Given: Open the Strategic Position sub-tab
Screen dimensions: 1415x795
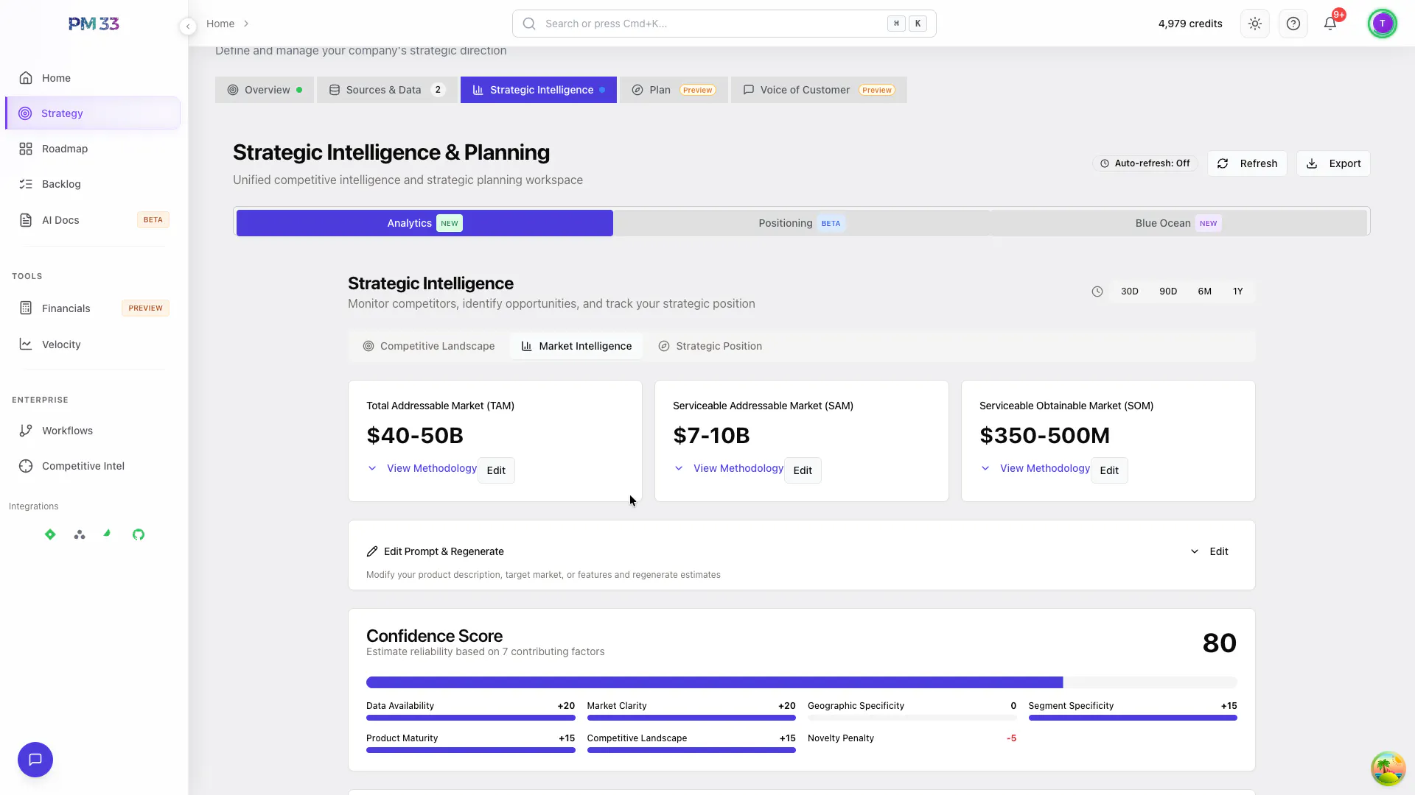Looking at the screenshot, I should (x=710, y=346).
